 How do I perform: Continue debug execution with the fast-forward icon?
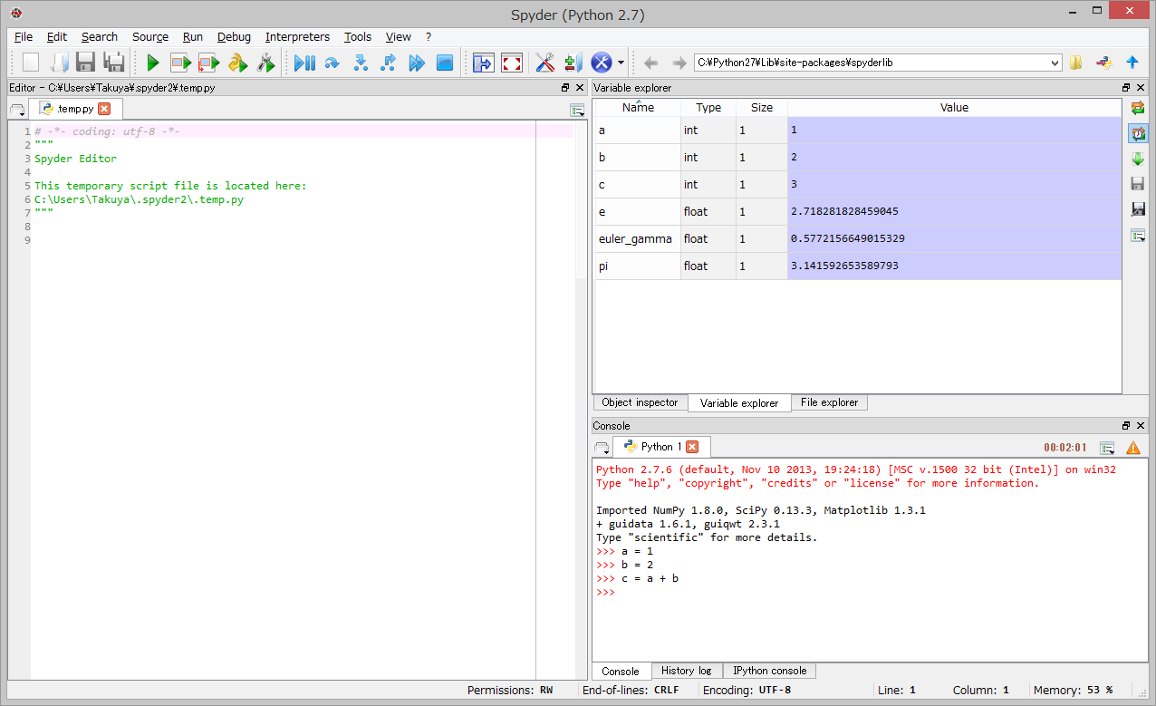click(417, 63)
